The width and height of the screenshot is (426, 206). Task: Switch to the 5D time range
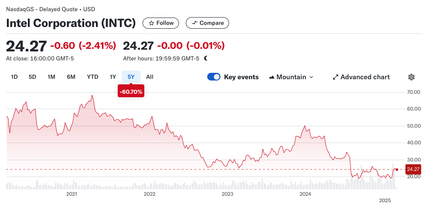pyautogui.click(x=33, y=77)
